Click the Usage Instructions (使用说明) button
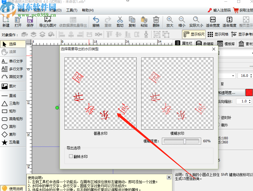The image size is (253, 191). tap(13, 188)
